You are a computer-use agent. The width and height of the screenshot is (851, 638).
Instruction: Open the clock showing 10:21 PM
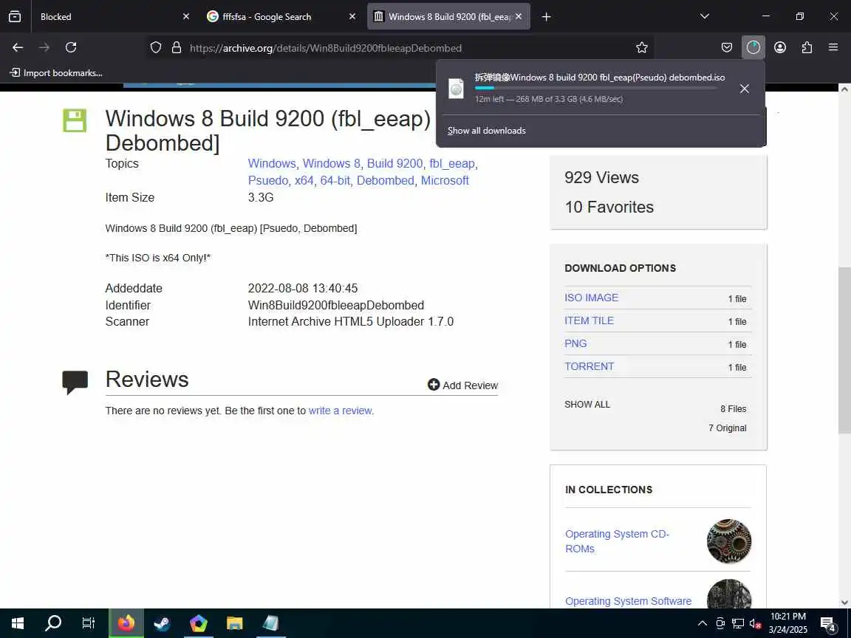[788, 622]
